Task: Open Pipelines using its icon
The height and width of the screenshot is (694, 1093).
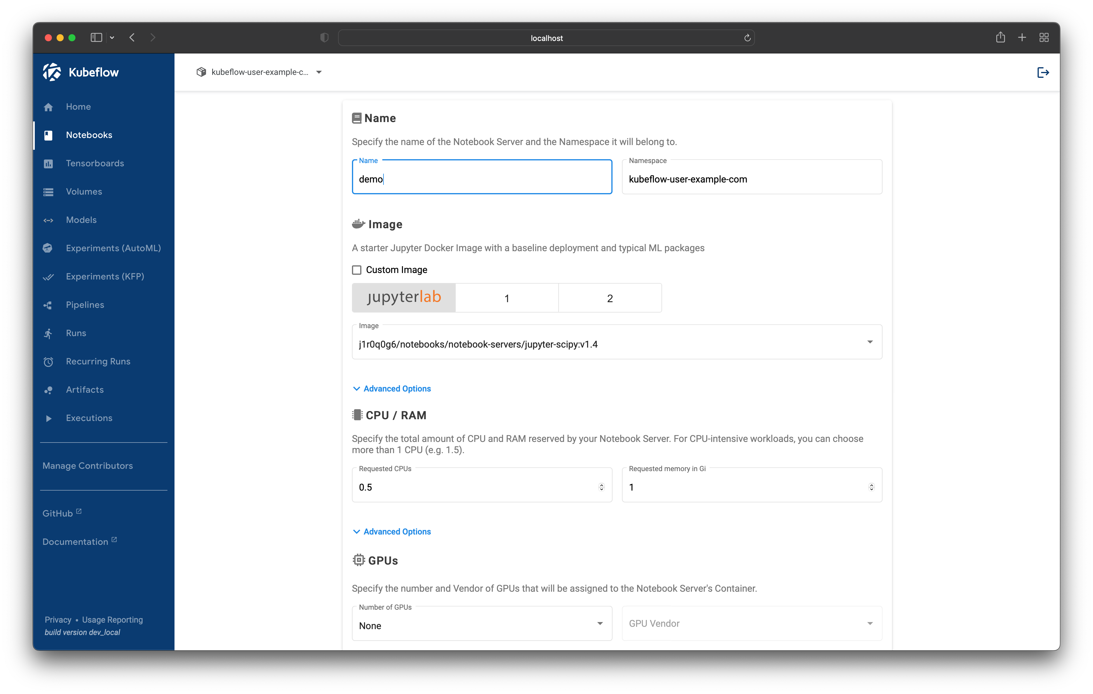Action: [x=49, y=305]
